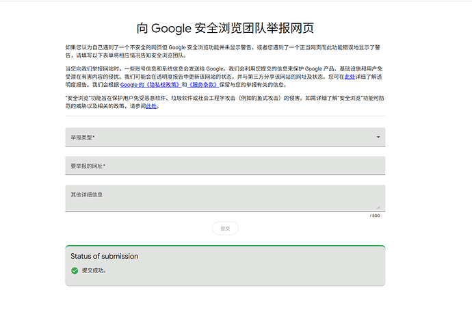Focus the 要举报的网址 input field
Image resolution: width=472 pixels, height=321 pixels.
pyautogui.click(x=225, y=166)
